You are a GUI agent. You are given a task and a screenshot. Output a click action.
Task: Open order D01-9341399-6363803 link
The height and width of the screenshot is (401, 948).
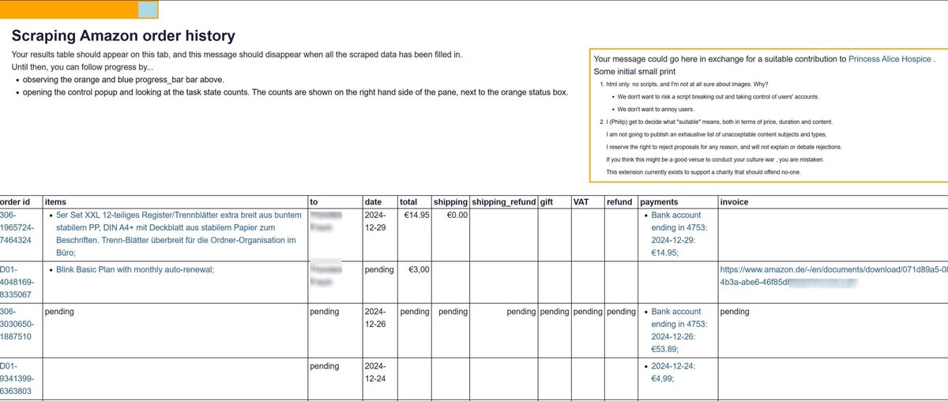(x=16, y=378)
